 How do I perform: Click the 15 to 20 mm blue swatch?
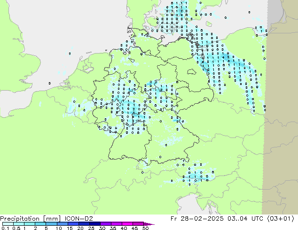click(x=73, y=224)
